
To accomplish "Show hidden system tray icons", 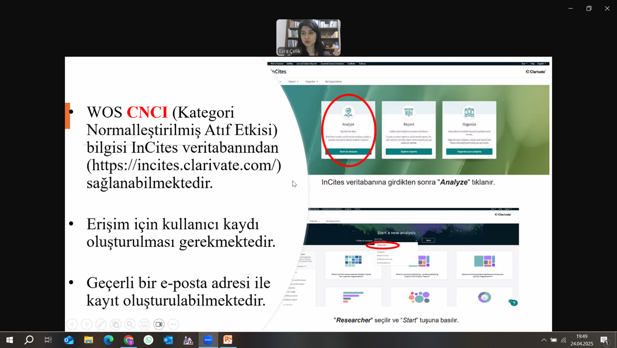I will tap(544, 340).
